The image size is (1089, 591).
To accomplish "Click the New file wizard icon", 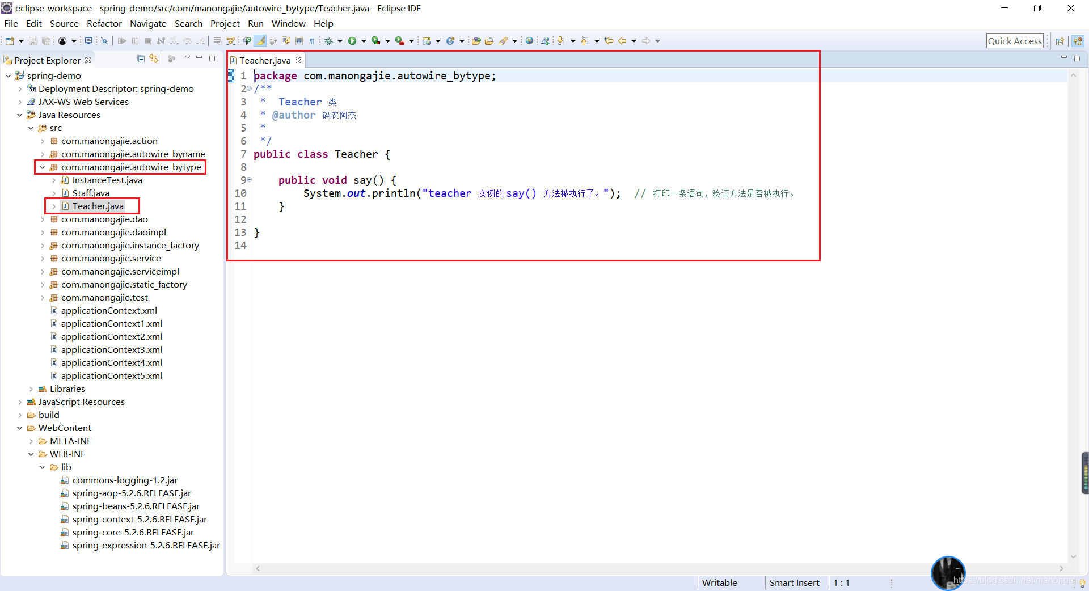I will (10, 41).
